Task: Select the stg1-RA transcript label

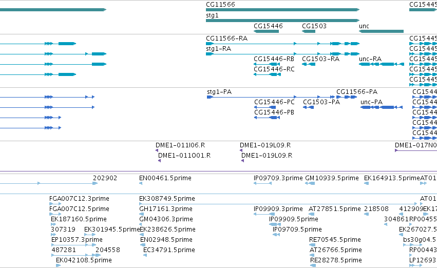Action: [x=219, y=49]
